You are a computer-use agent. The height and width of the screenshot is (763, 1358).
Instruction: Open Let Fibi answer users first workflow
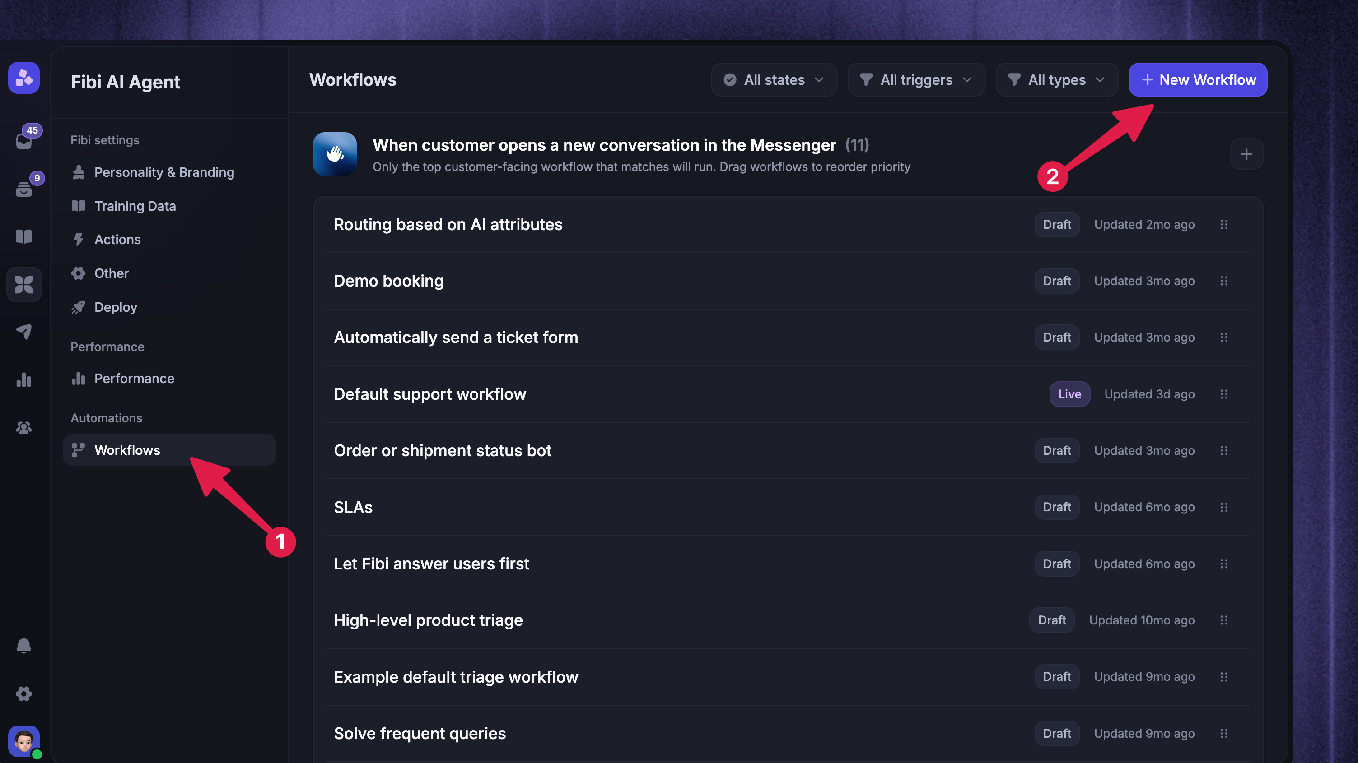788,564
